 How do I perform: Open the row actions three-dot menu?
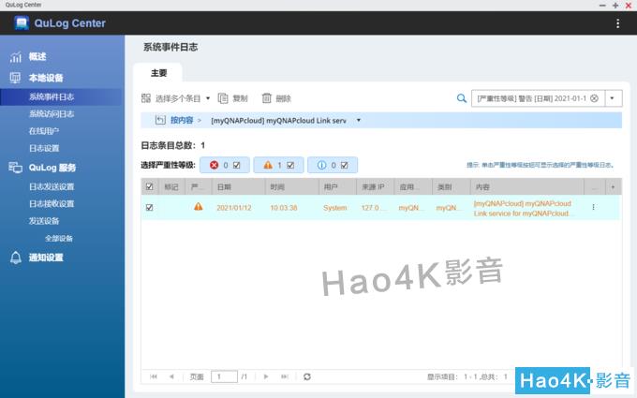point(594,208)
